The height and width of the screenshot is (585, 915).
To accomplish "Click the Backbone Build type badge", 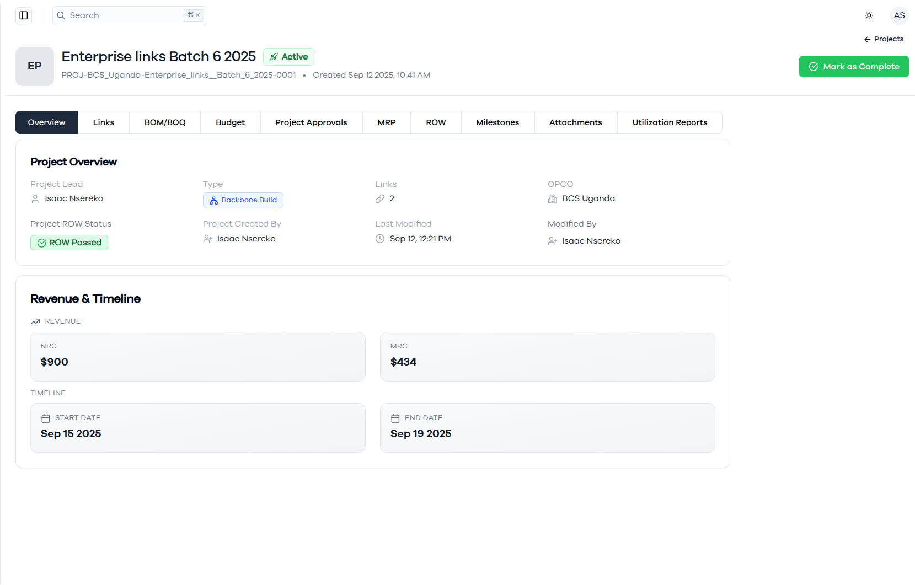I will coord(243,200).
